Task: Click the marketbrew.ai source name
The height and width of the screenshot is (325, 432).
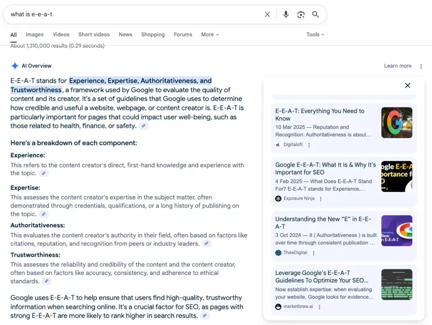Action: click(298, 306)
